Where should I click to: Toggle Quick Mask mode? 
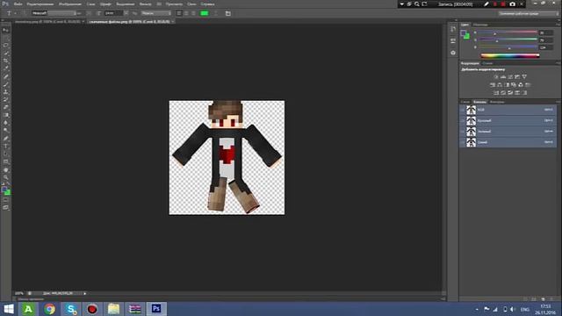[x=6, y=200]
